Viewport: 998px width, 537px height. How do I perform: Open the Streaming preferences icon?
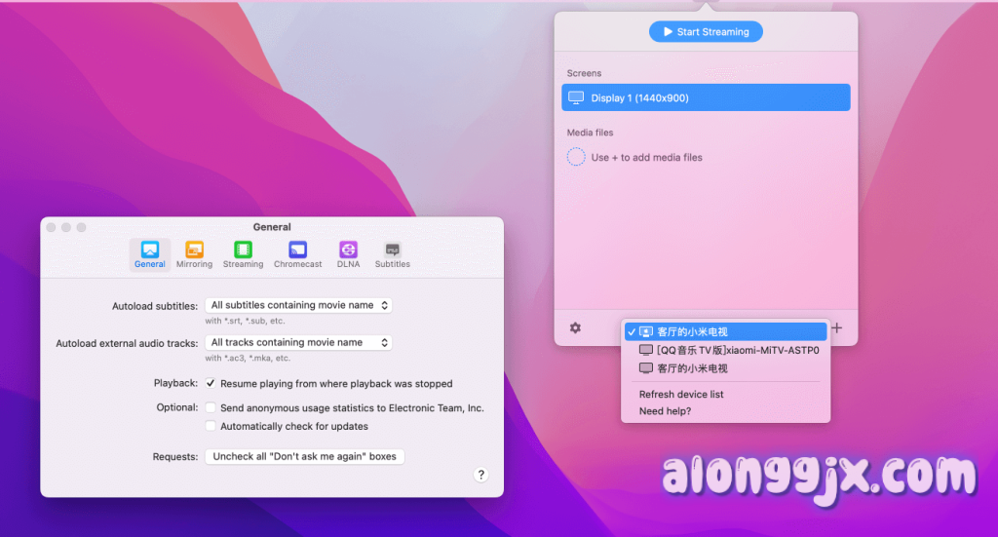[x=243, y=250]
